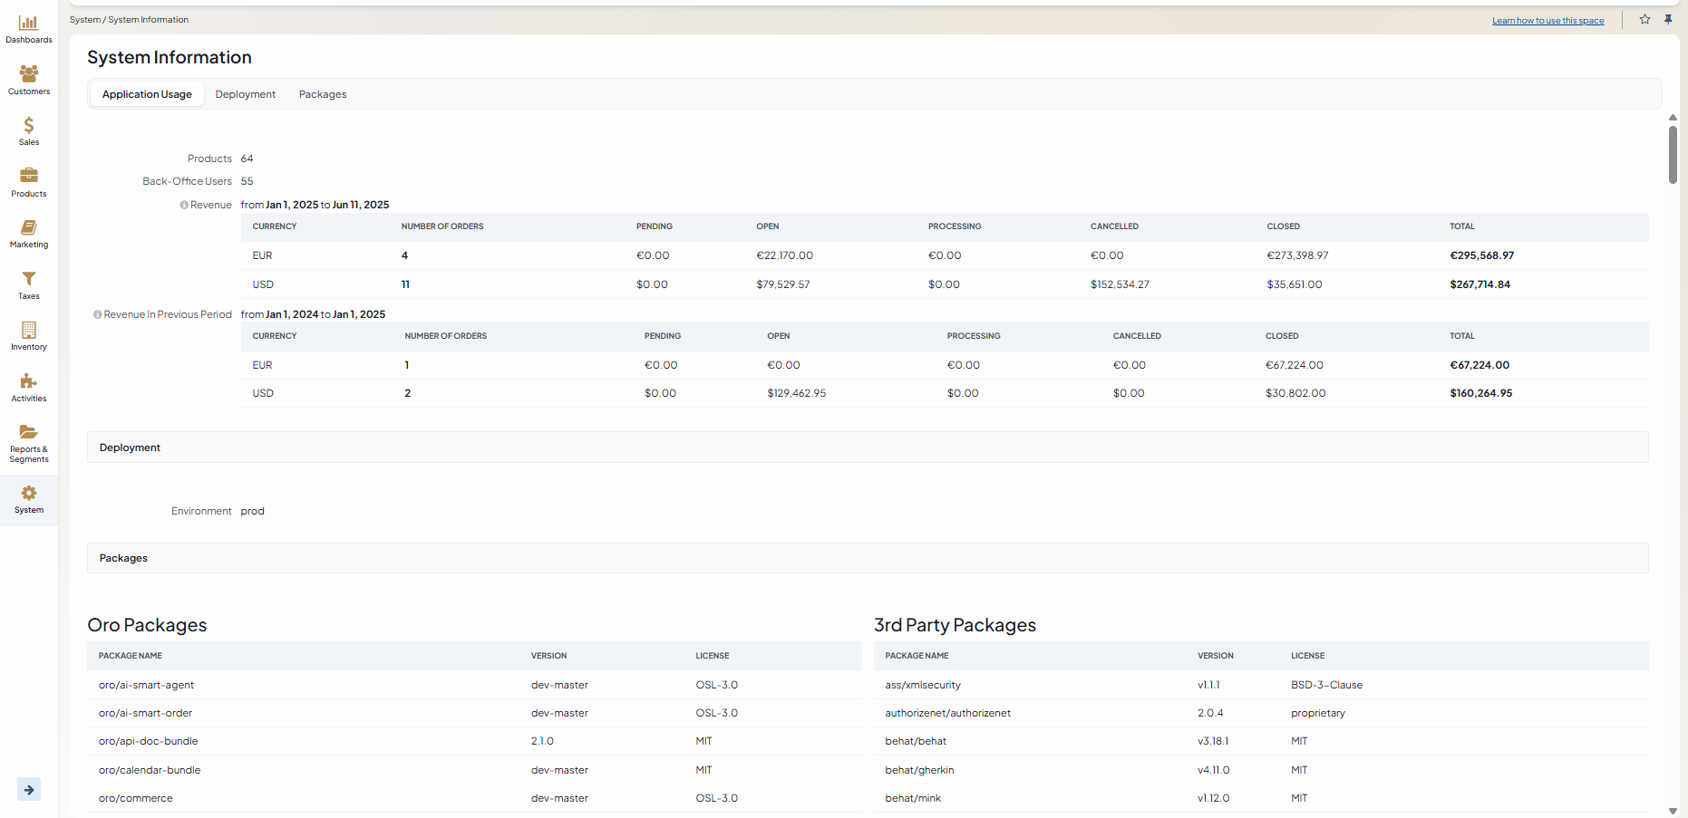This screenshot has width=1688, height=818.
Task: Open the Customers menu icon
Action: (29, 74)
